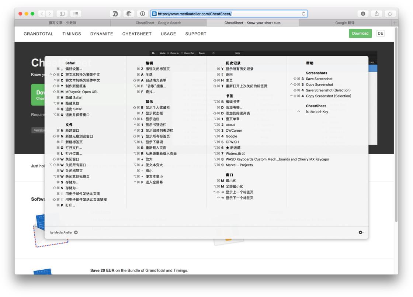The height and width of the screenshot is (297, 413).
Task: Click the Save Screenshot entry
Action: (319, 79)
